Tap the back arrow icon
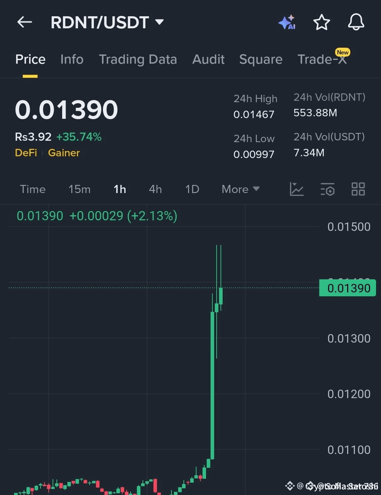The width and height of the screenshot is (381, 495). tap(25, 22)
